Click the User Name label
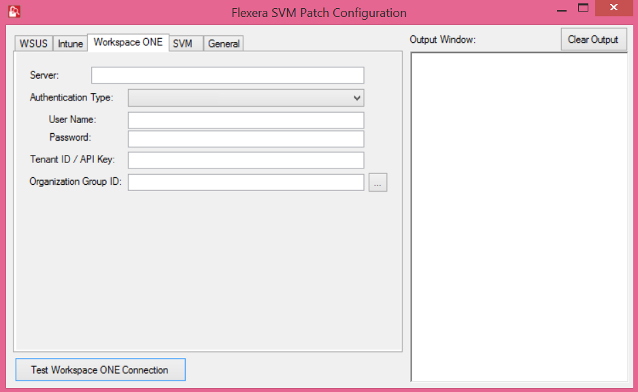 pyautogui.click(x=72, y=120)
